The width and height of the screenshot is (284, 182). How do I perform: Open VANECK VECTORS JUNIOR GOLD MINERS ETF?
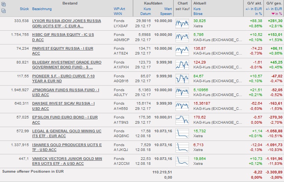[x=67, y=161]
